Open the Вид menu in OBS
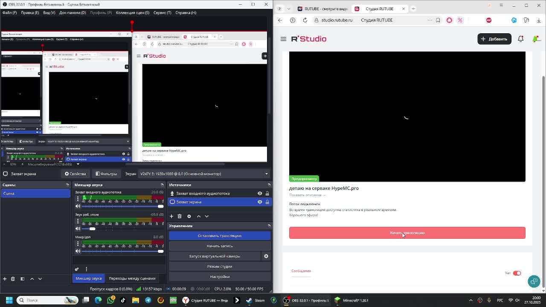This screenshot has height=307, width=546. (49, 12)
